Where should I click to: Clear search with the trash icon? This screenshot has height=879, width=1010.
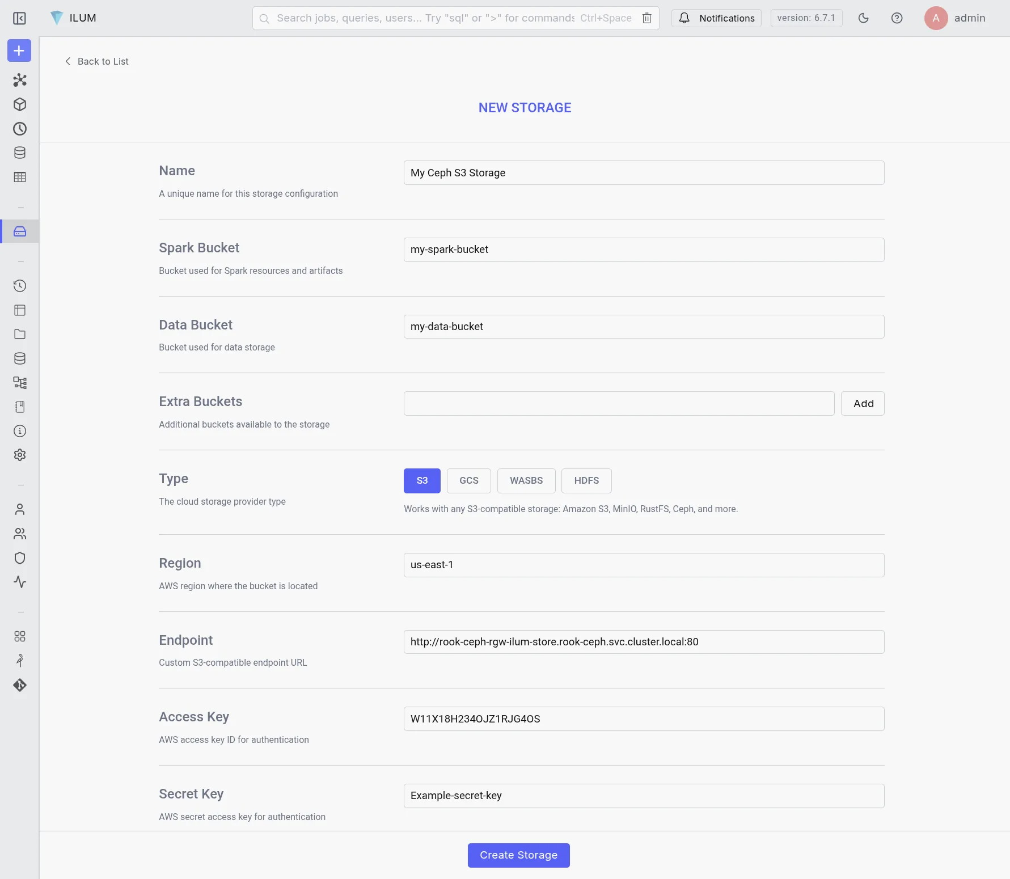click(646, 18)
